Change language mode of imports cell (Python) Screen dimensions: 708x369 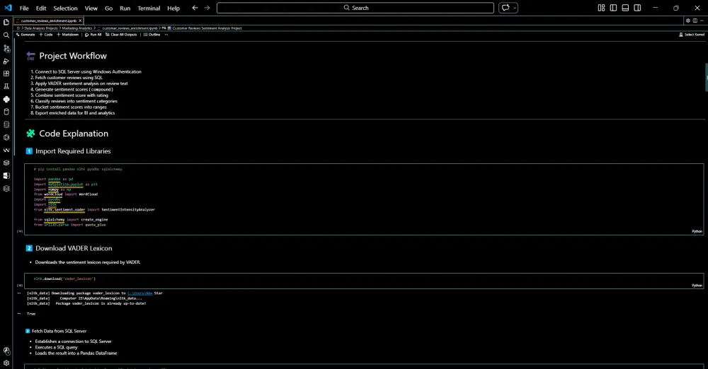(x=697, y=231)
